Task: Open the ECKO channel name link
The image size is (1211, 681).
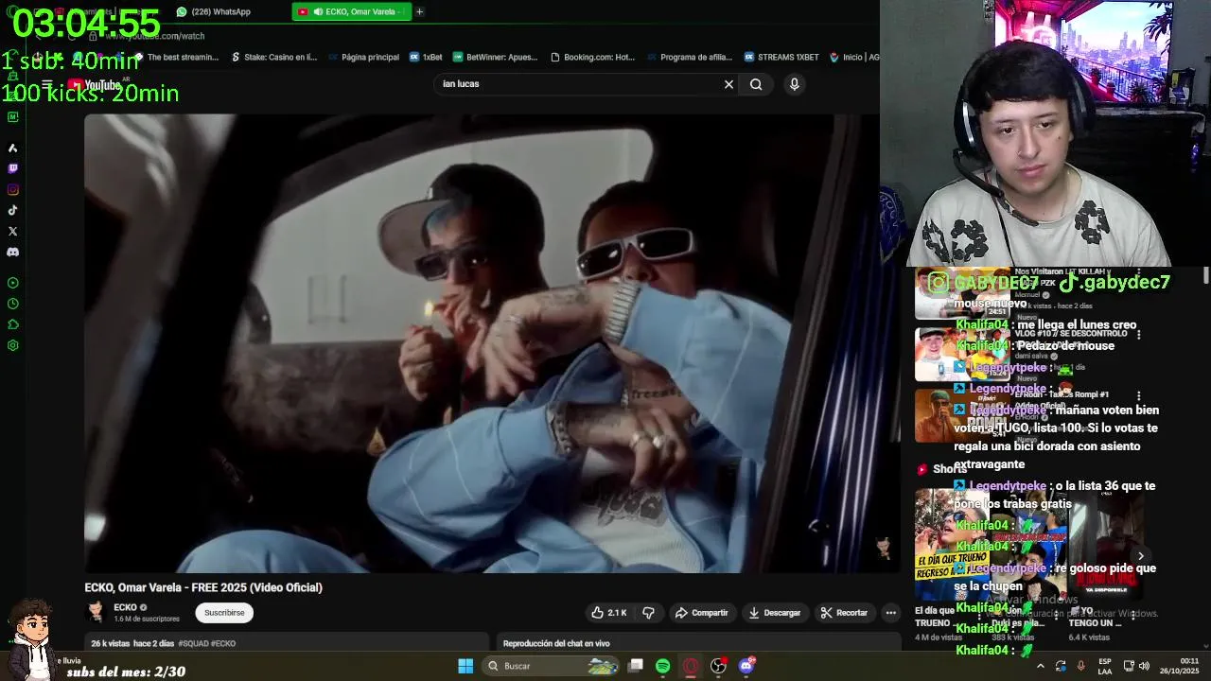Action: tap(125, 607)
